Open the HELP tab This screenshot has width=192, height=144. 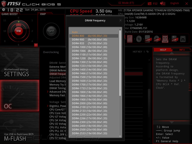(x=163, y=50)
